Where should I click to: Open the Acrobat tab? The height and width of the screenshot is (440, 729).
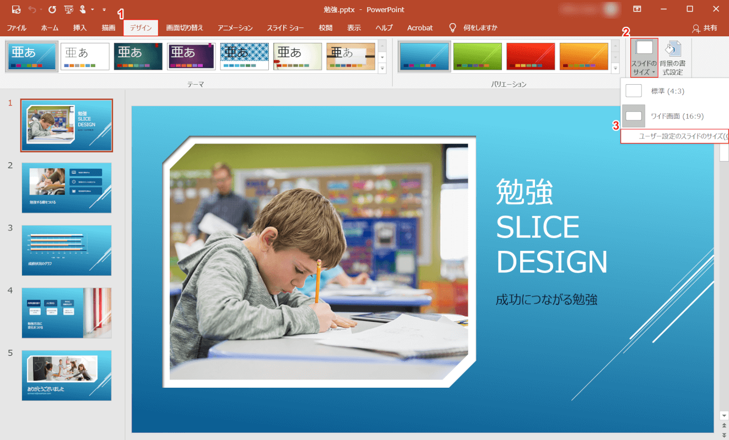coord(420,28)
